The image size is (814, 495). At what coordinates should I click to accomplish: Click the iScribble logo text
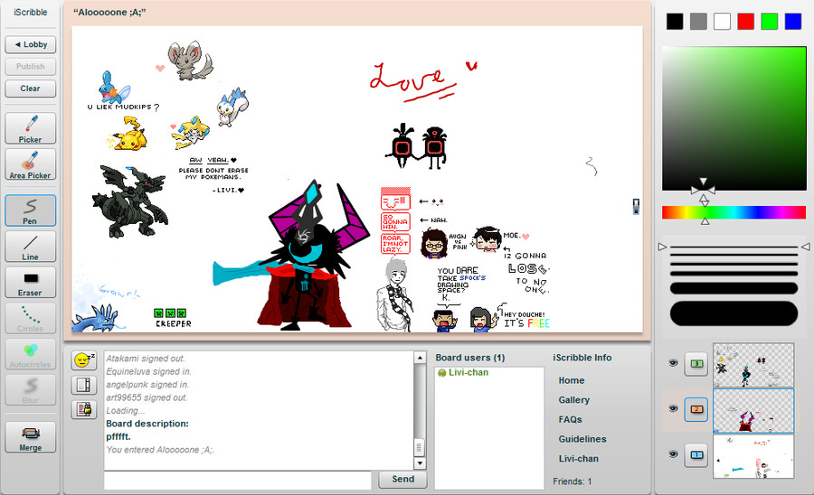(31, 12)
